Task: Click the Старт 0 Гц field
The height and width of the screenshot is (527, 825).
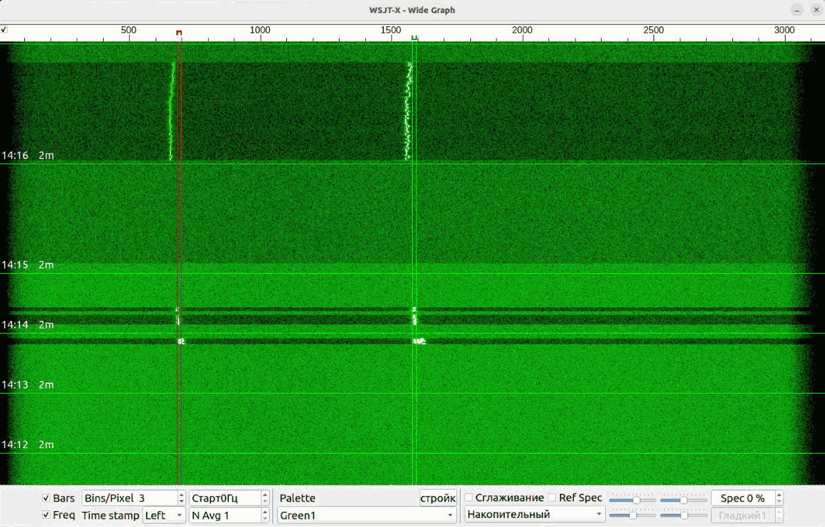Action: coord(224,498)
